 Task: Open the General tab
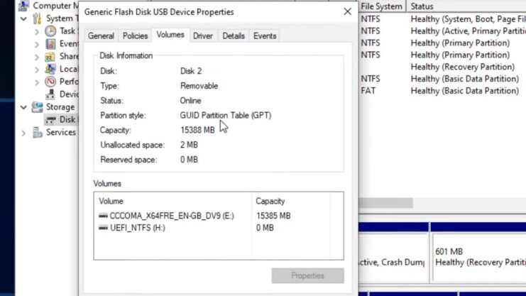(101, 36)
